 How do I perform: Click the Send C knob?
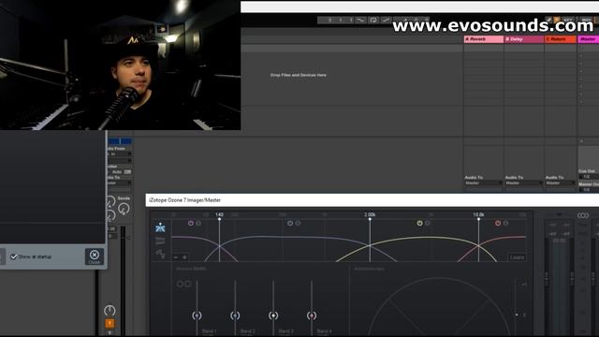click(x=110, y=215)
